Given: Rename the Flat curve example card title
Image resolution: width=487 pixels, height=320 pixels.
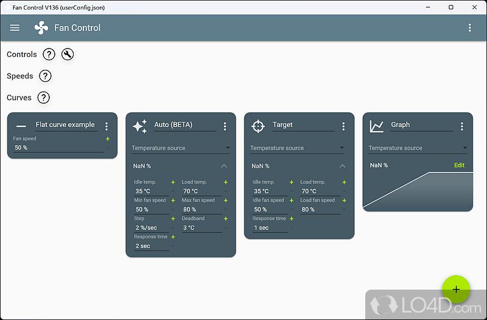Looking at the screenshot, I should coord(66,125).
